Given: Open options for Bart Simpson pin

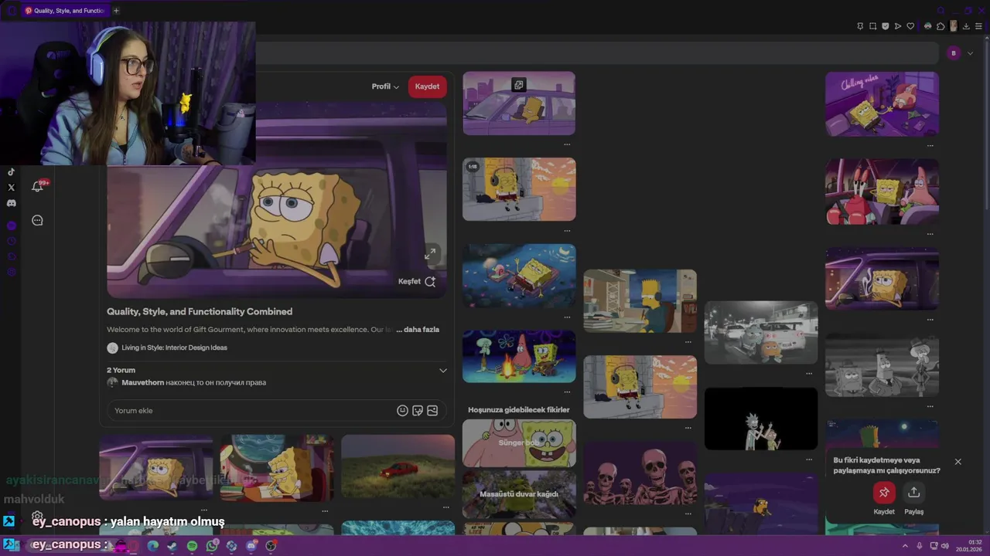Looking at the screenshot, I should click(688, 342).
